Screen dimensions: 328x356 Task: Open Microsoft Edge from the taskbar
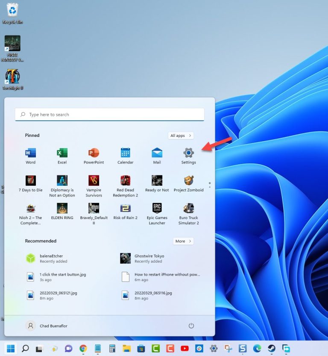(257, 348)
